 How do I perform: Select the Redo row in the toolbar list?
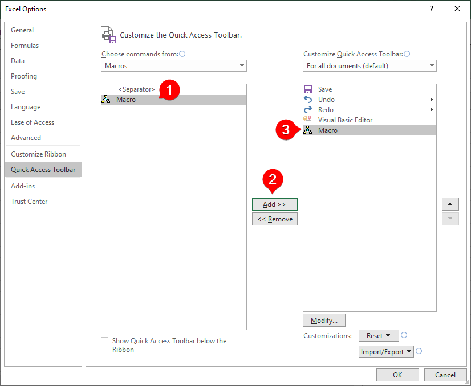(370, 110)
